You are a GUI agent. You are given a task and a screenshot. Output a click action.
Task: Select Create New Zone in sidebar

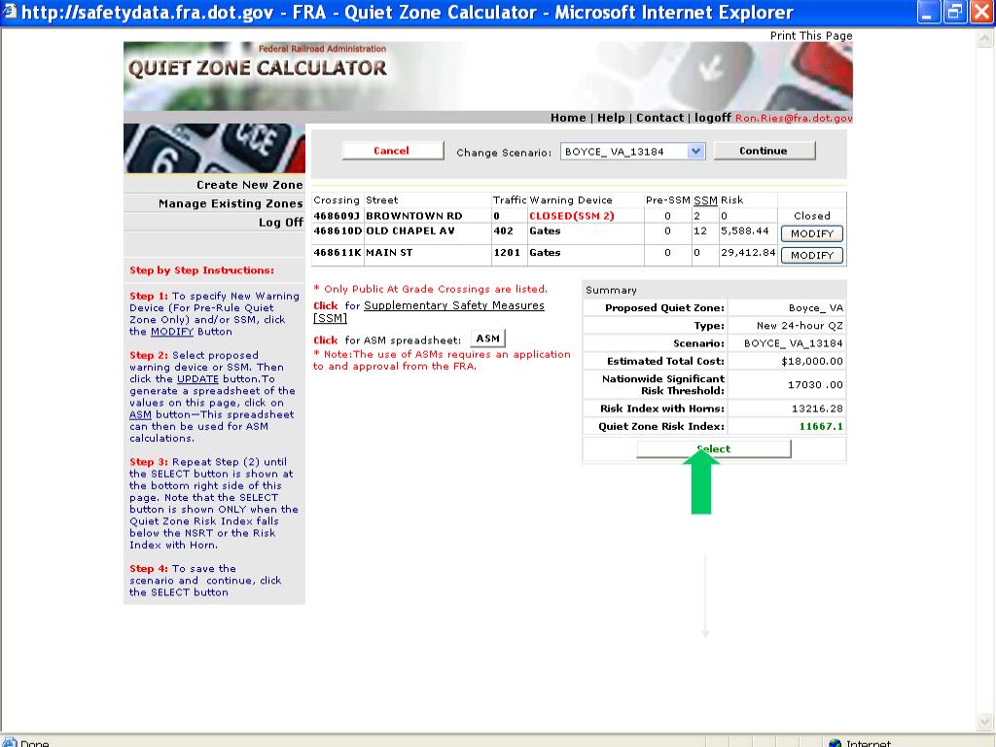[x=250, y=185]
